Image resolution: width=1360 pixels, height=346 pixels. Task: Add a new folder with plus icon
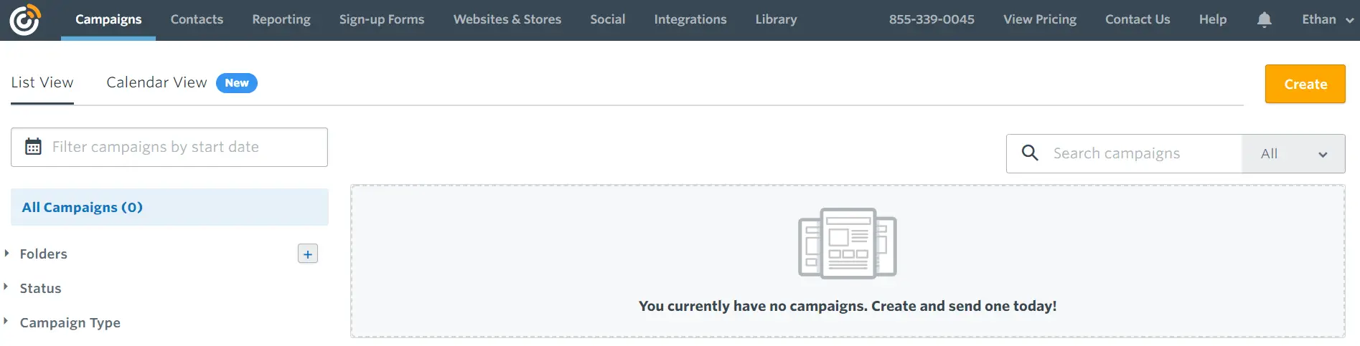pos(308,254)
